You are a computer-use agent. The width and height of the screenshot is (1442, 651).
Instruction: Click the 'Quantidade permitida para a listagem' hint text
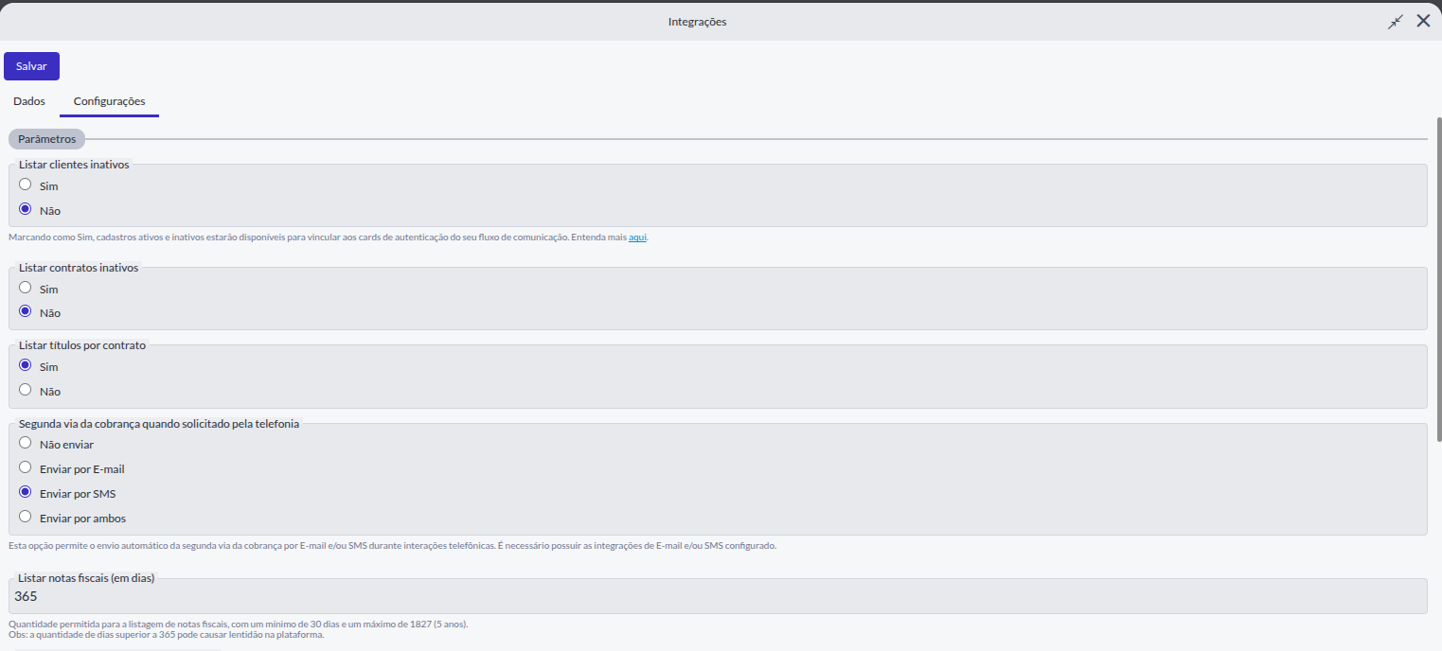239,625
